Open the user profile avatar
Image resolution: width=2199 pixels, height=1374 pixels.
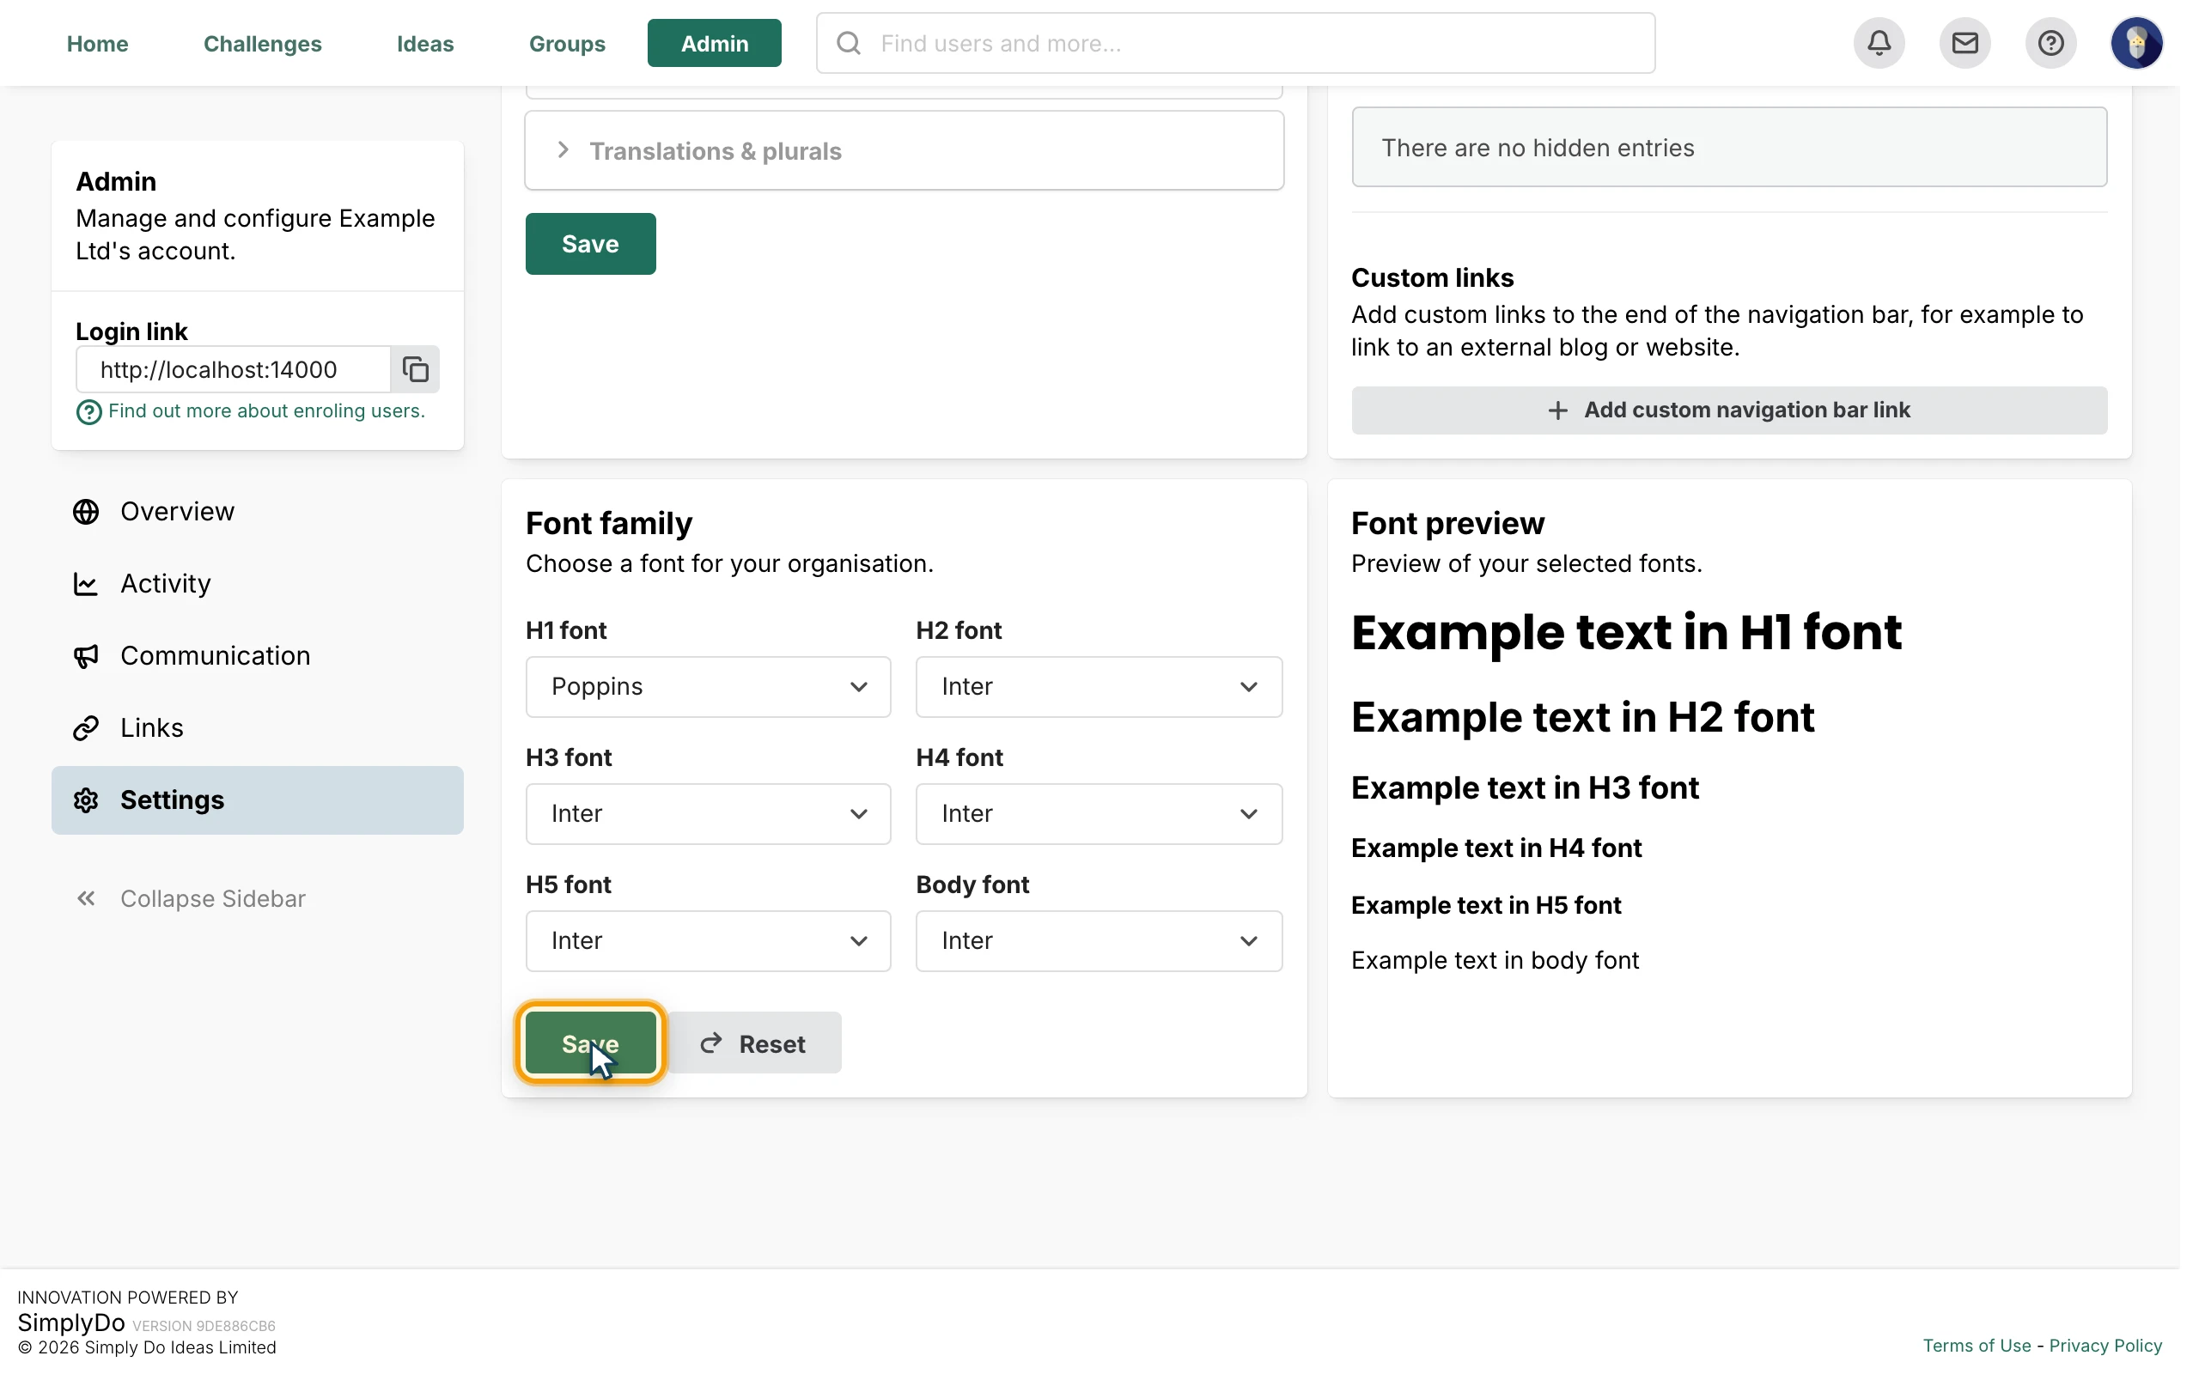point(2135,43)
